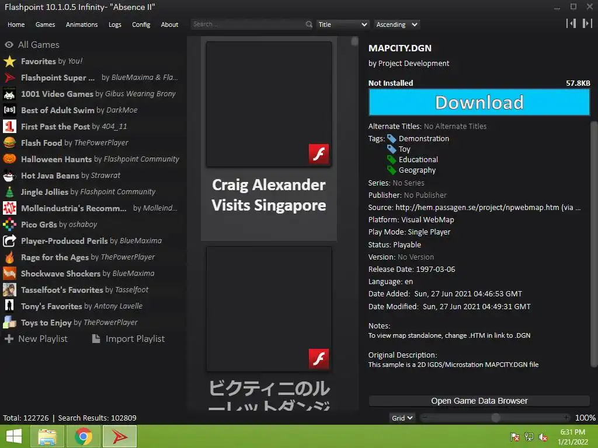Click the All Games eye icon
This screenshot has width=598, height=448.
[9, 44]
